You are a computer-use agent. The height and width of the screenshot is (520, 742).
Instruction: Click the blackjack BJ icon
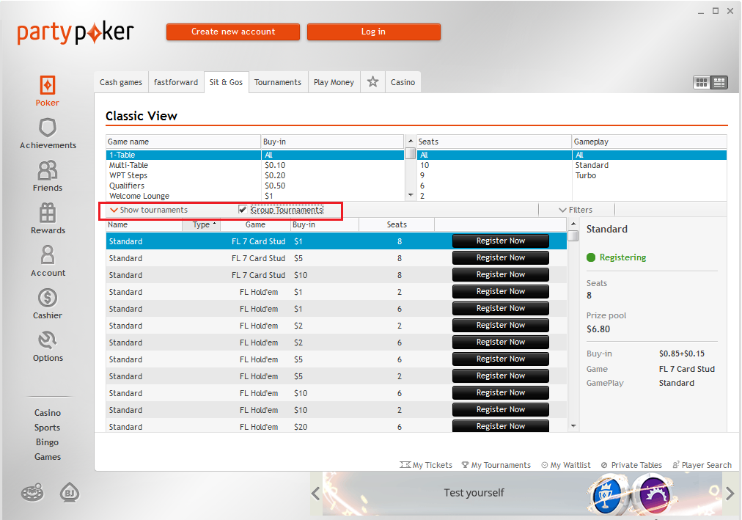point(70,493)
